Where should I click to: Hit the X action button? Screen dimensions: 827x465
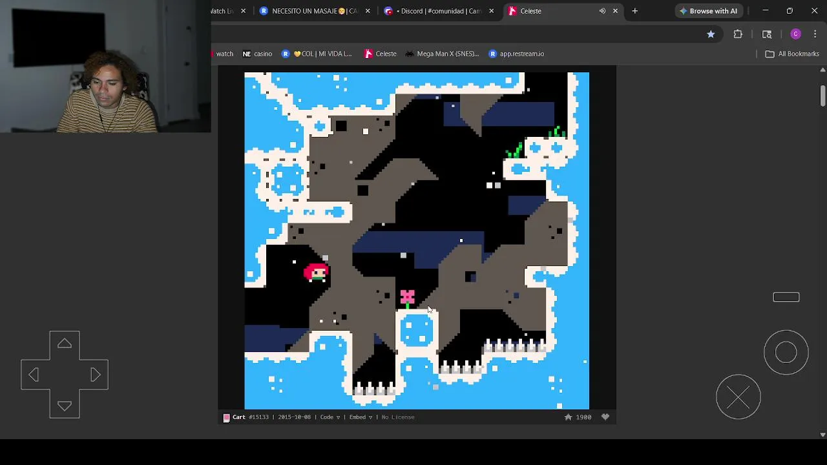click(x=738, y=397)
